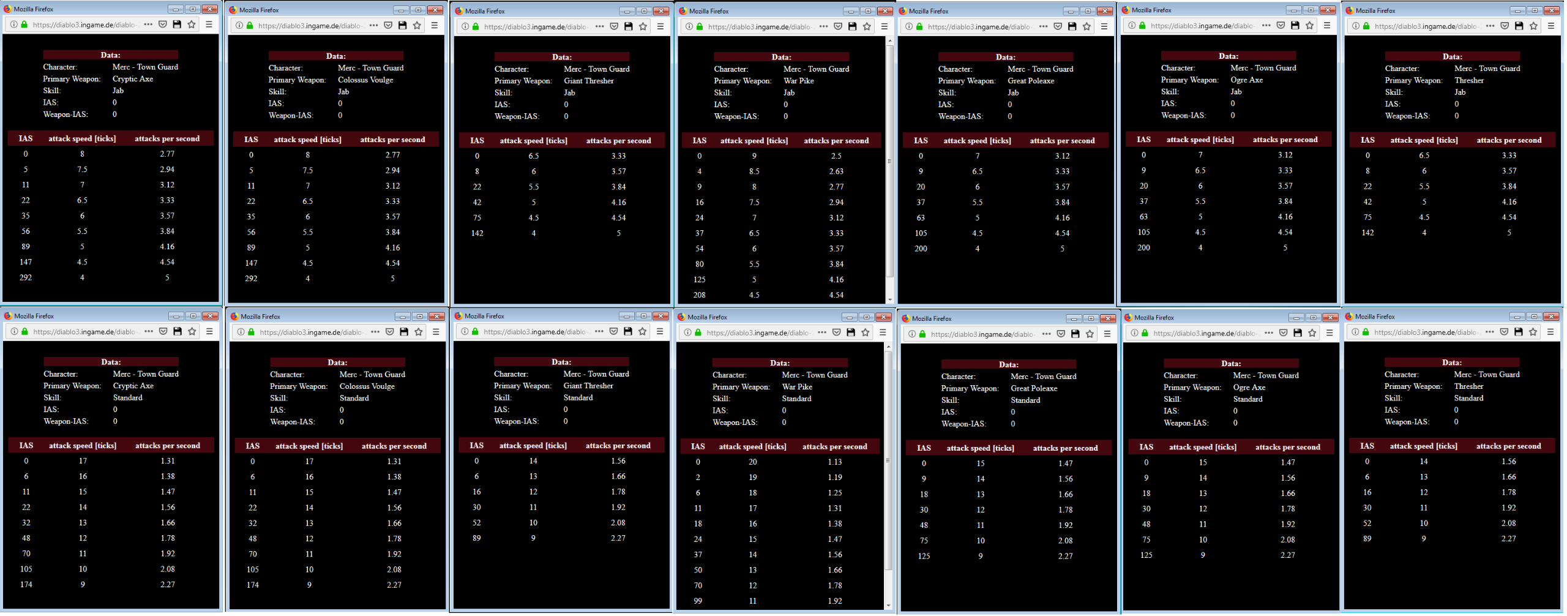Expand page actions in Ogre Axe Standard window
This screenshot has width=1567, height=616.
(1268, 333)
